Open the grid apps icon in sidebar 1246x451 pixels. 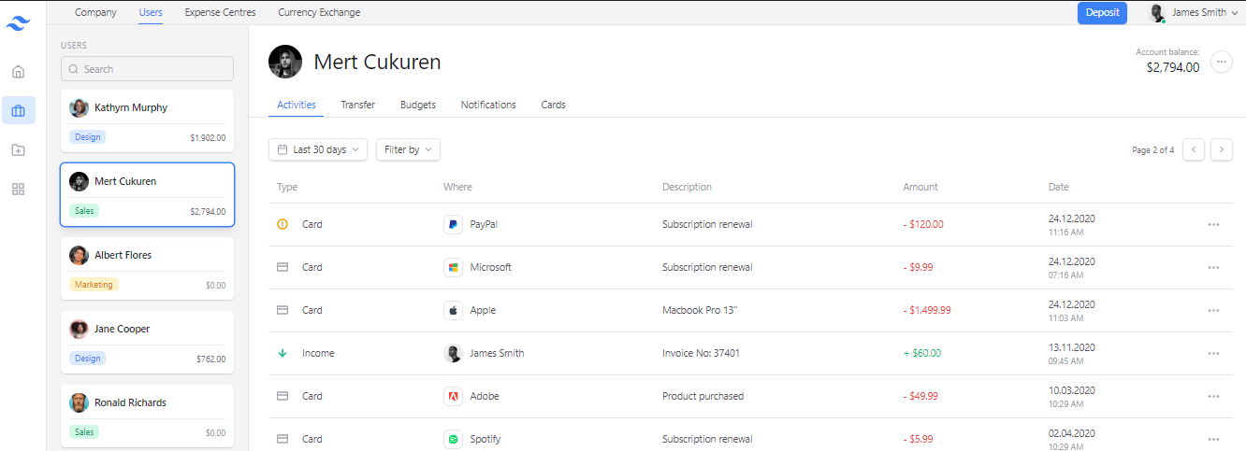tap(19, 189)
